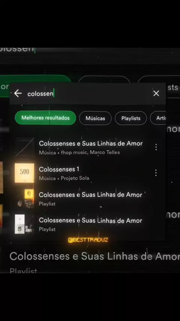Select the partially visible Artistas filter chip

[158, 118]
